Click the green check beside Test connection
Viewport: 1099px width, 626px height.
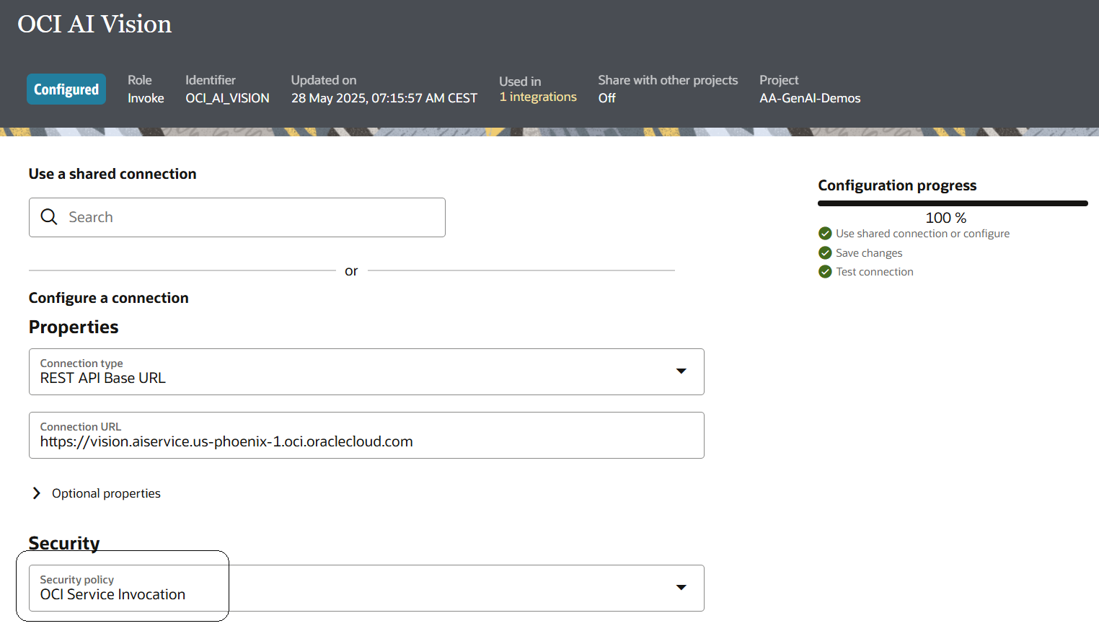825,271
